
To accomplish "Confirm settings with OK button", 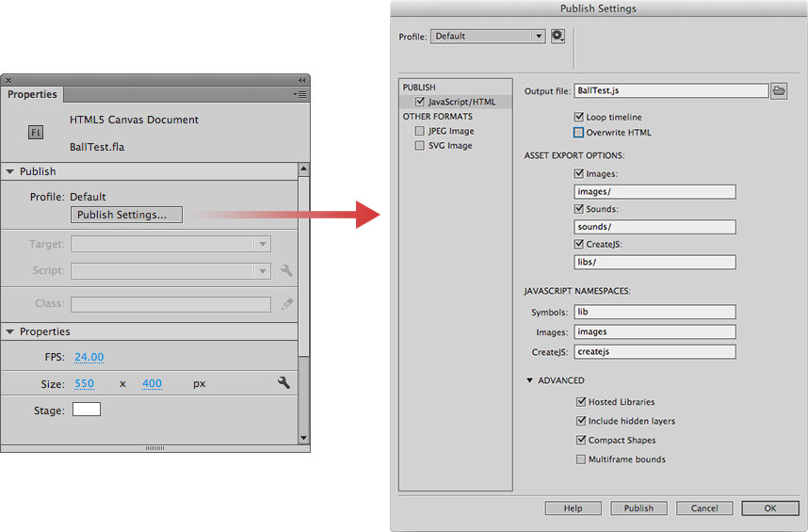I will pos(770,508).
